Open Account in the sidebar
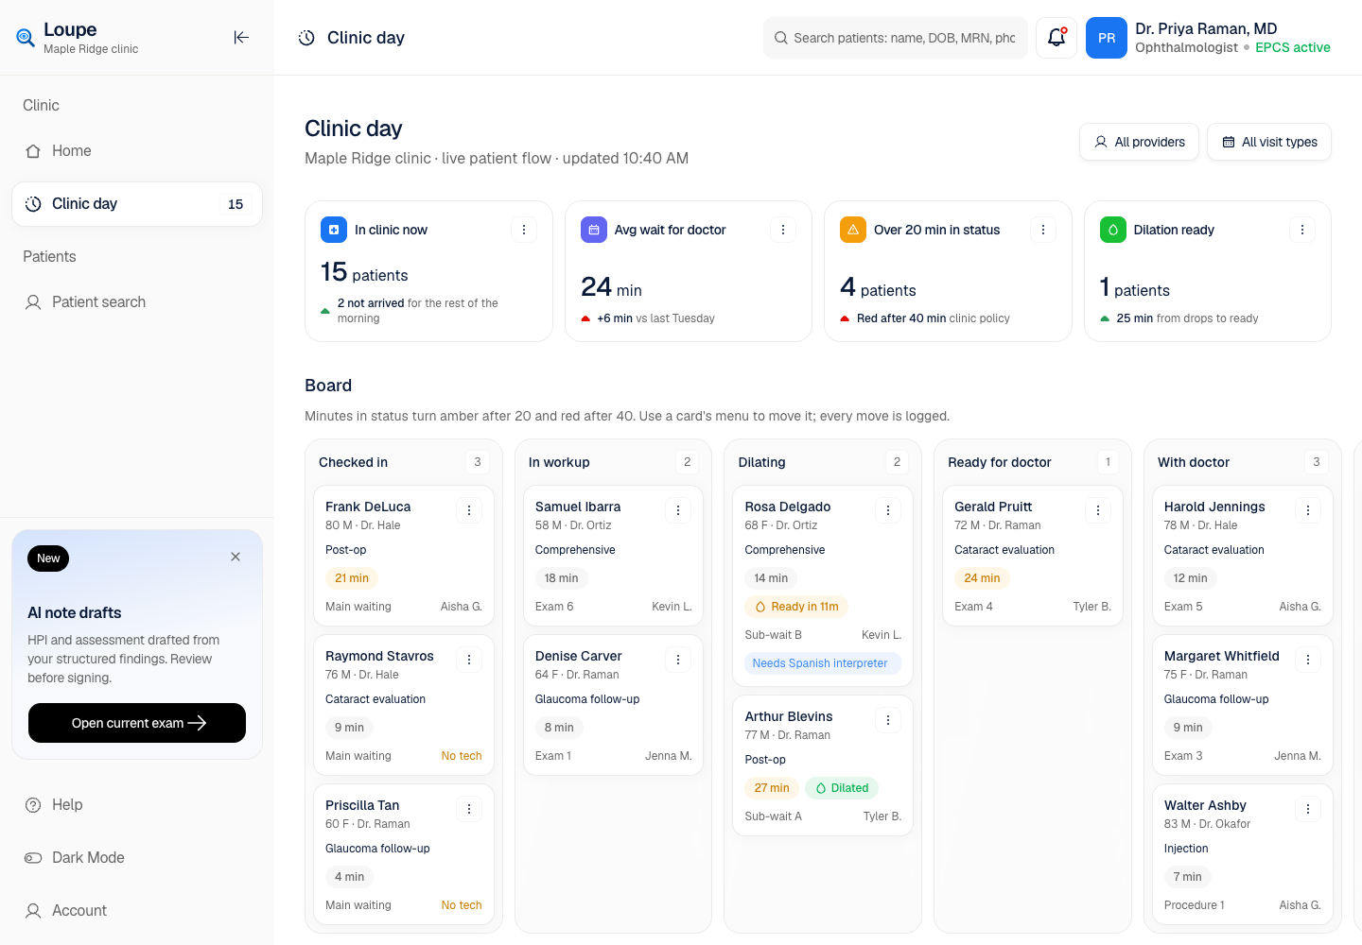 [x=137, y=911]
